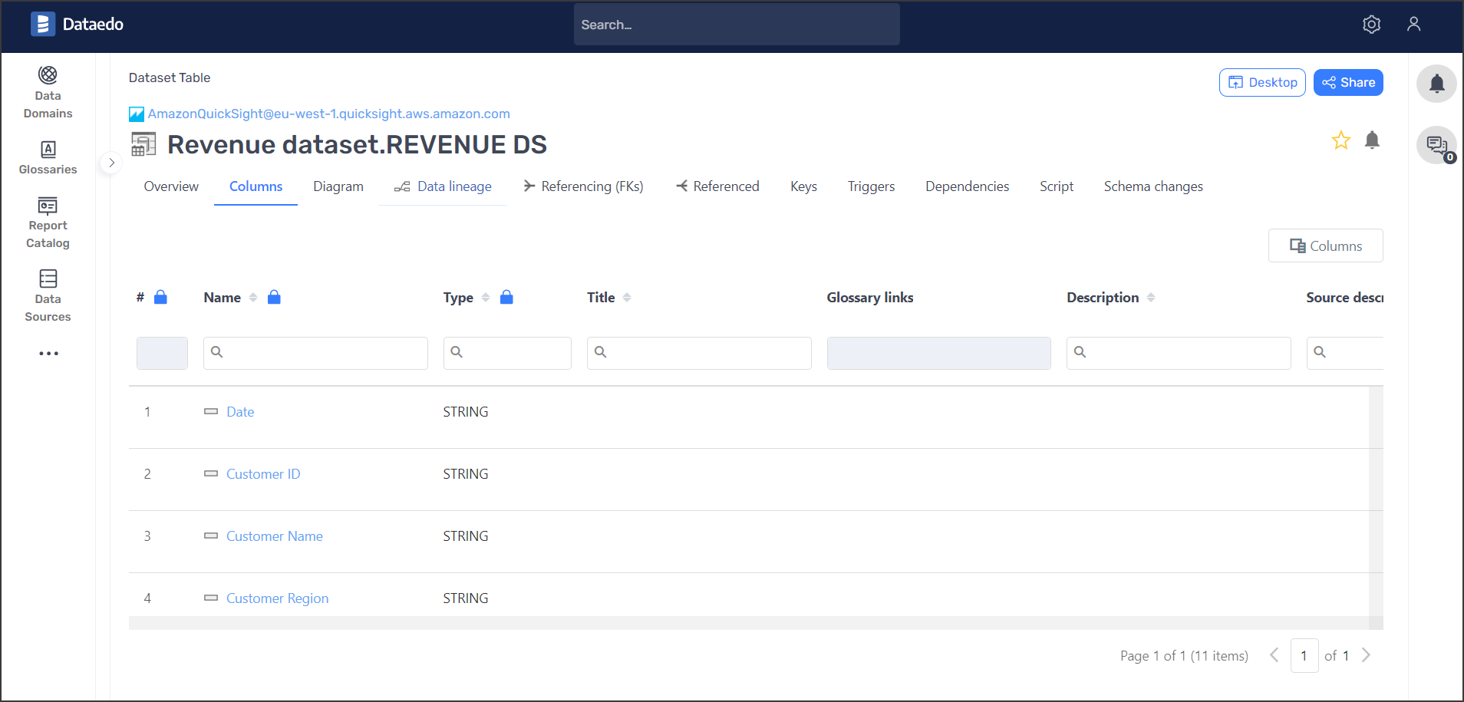This screenshot has height=702, width=1464.
Task: Open the Diagram tab
Action: coord(338,186)
